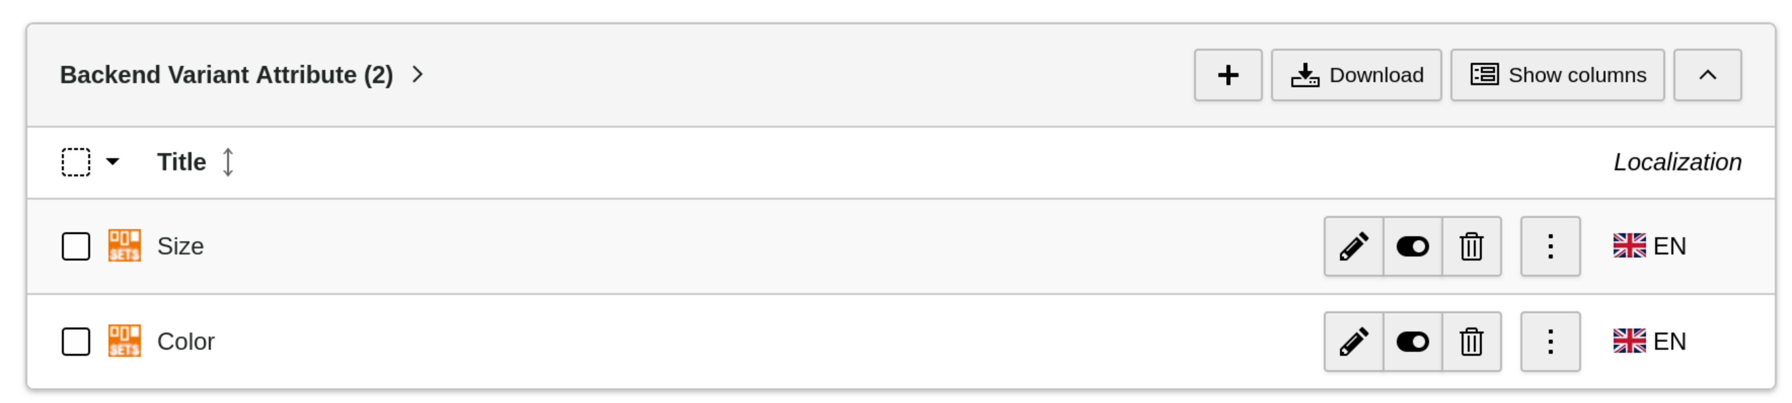Disable the toggle switch on the Size row
The image size is (1792, 403).
pos(1413,246)
